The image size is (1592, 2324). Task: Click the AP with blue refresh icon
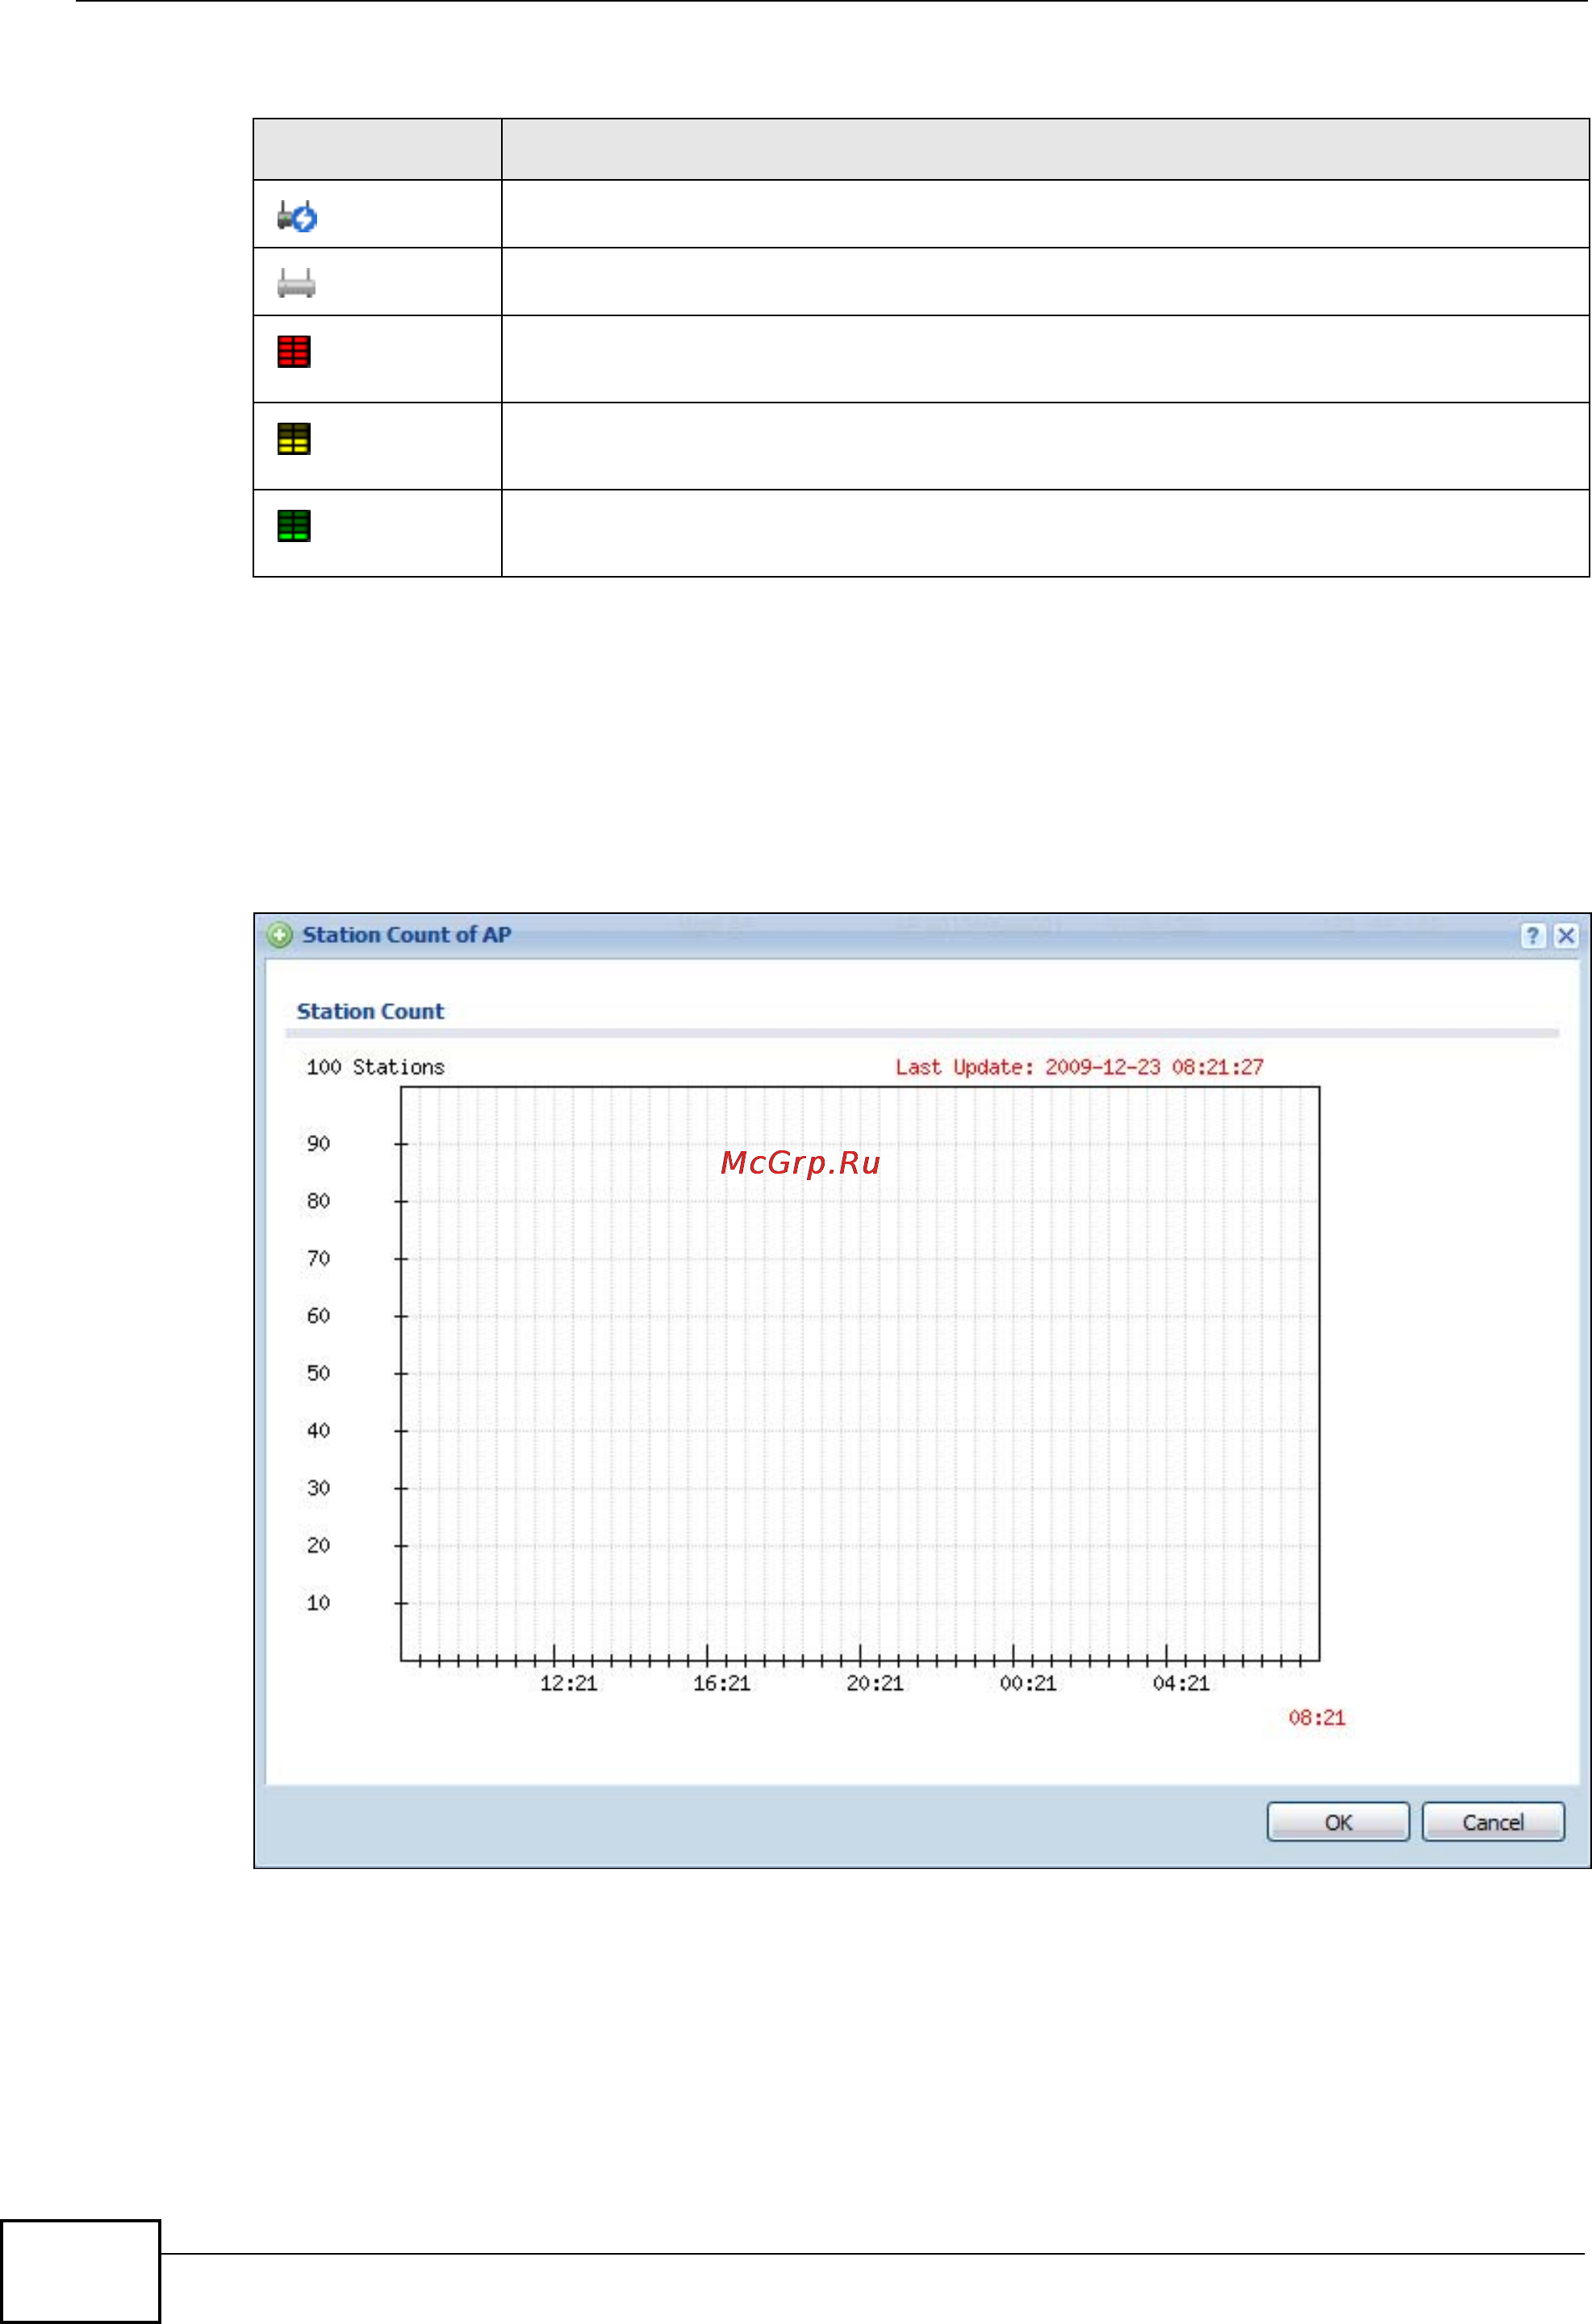[x=297, y=215]
